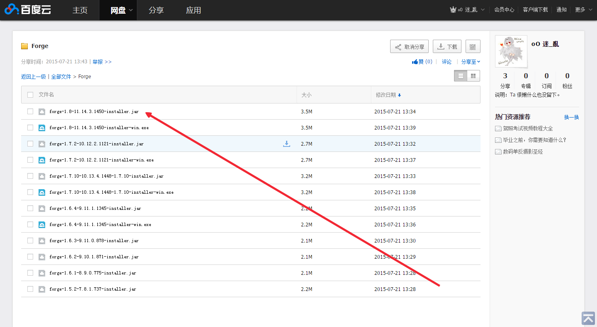Open the 分享 tab
This screenshot has width=597, height=327.
[156, 10]
